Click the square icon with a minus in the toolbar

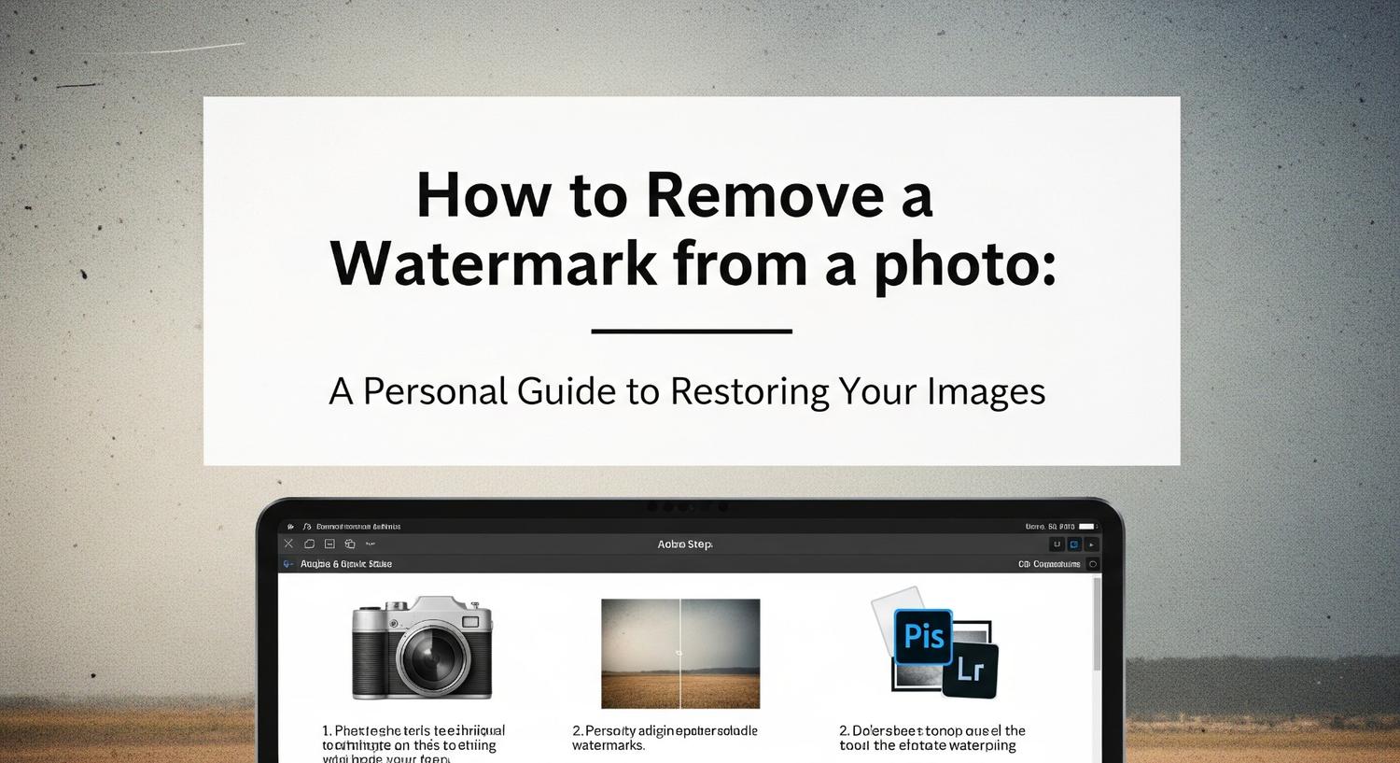point(329,544)
